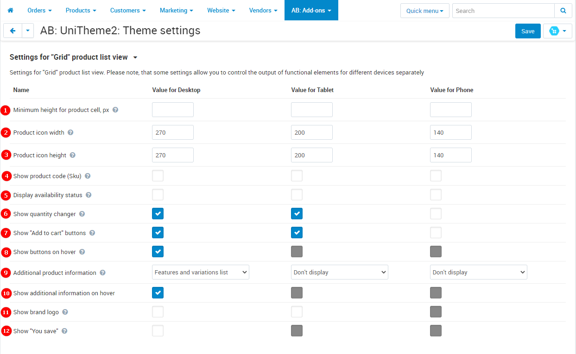The width and height of the screenshot is (576, 354).
Task: Enable Display availability status for Phone
Action: pyautogui.click(x=436, y=195)
